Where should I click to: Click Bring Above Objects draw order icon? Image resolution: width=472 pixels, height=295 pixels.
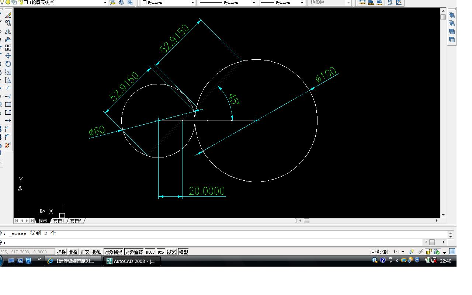click(452, 31)
